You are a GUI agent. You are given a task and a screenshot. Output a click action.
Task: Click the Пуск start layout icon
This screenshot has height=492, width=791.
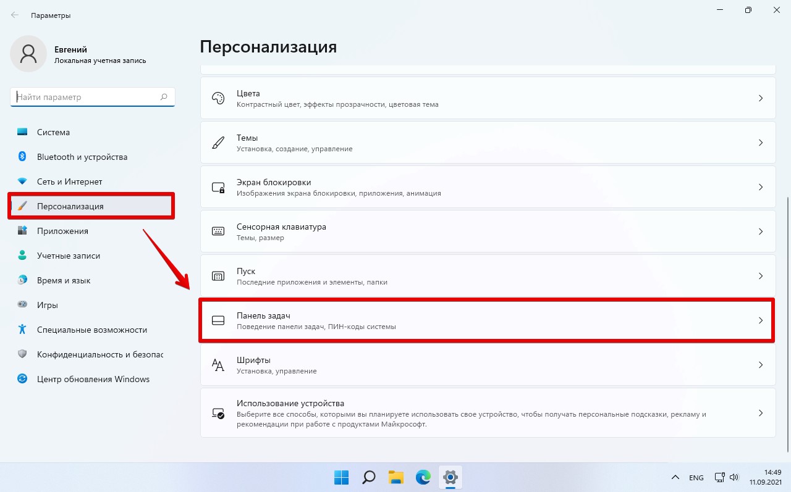pyautogui.click(x=218, y=276)
